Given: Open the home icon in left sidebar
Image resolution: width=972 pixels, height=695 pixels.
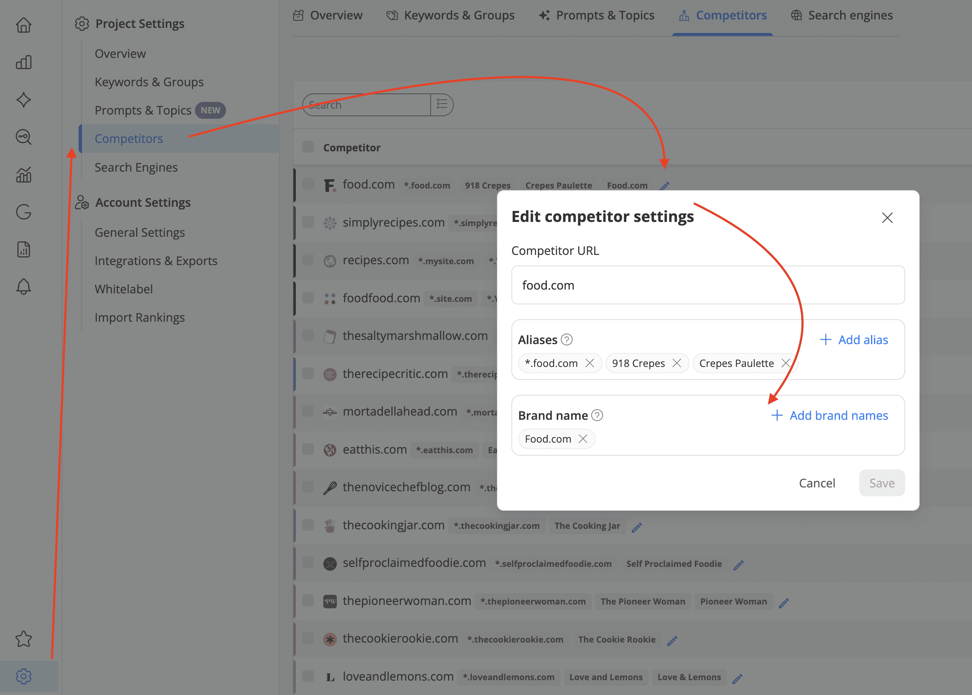Looking at the screenshot, I should [24, 25].
